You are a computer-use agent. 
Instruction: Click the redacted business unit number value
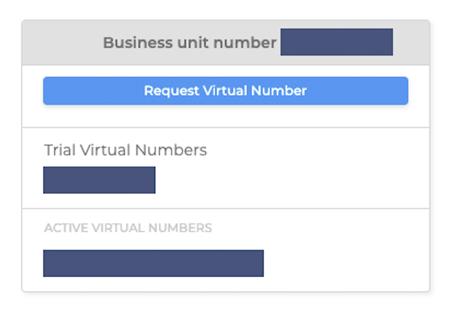[x=336, y=42]
